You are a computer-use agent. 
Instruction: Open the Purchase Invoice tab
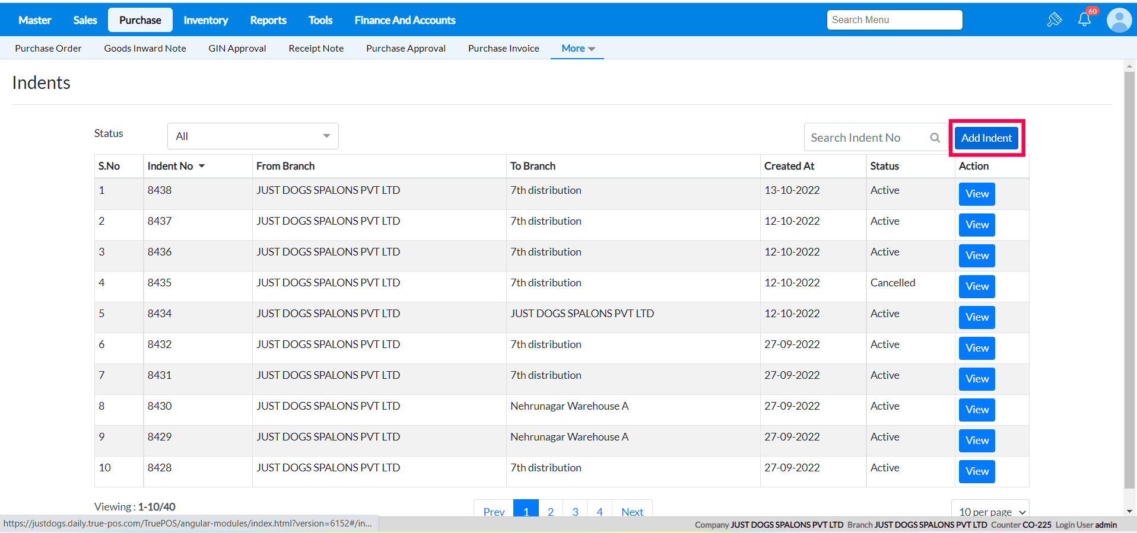pyautogui.click(x=503, y=49)
